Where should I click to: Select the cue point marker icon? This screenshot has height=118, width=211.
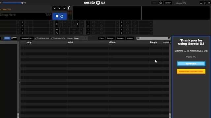point(57,16)
